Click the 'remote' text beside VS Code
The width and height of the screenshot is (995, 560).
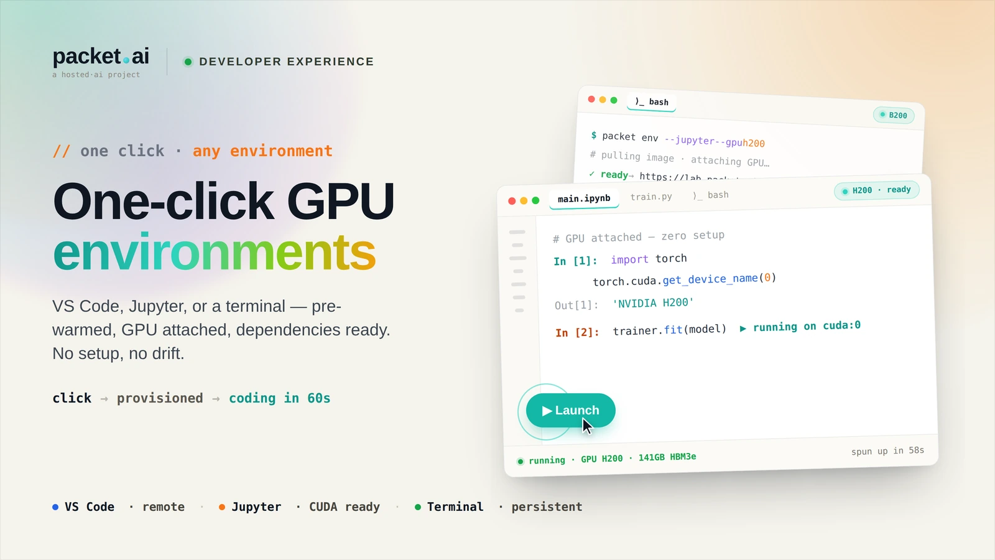click(x=164, y=507)
